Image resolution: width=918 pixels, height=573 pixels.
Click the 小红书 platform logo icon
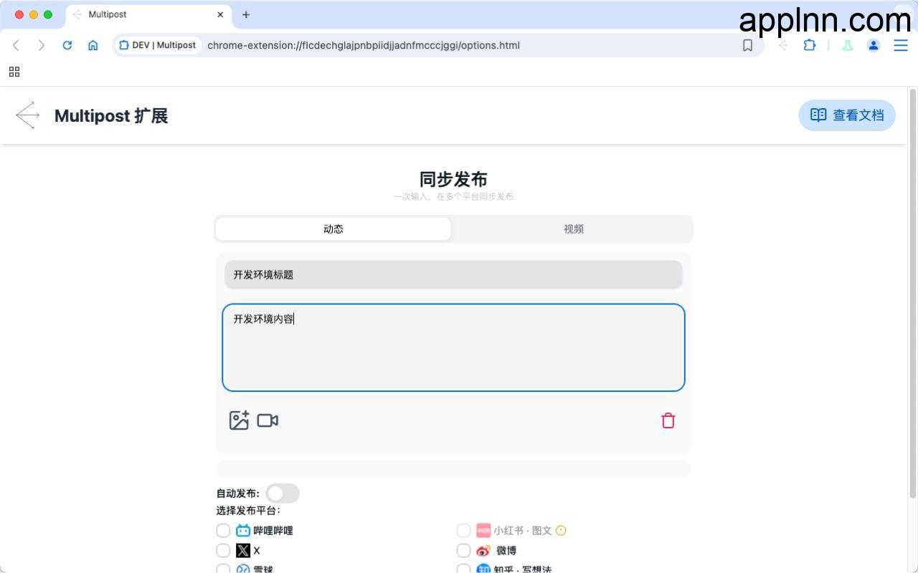pyautogui.click(x=483, y=531)
